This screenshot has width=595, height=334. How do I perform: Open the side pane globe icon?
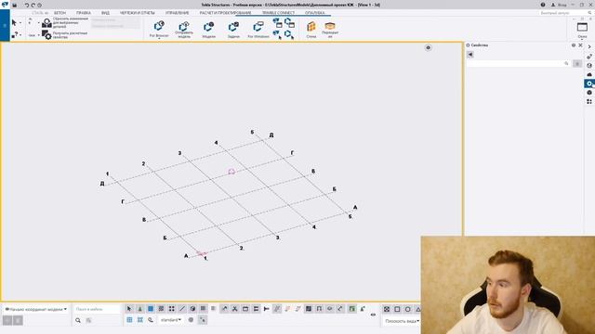pyautogui.click(x=589, y=66)
